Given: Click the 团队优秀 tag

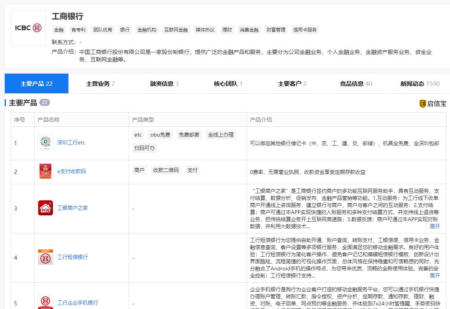Looking at the screenshot, I should point(103,30).
